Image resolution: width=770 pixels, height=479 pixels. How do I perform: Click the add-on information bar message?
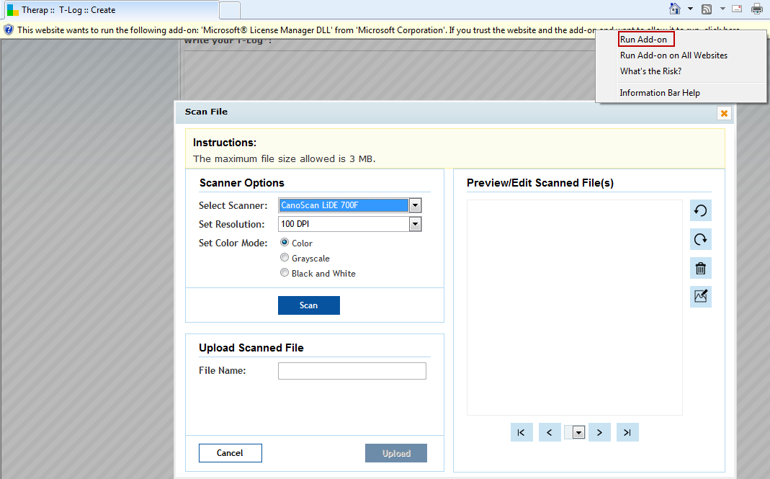click(x=306, y=30)
